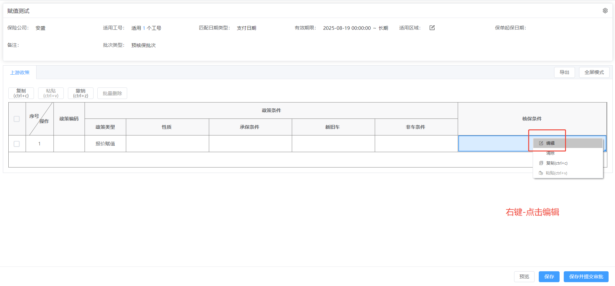The width and height of the screenshot is (615, 286).
Task: Click the 政策类型 column header
Action: pyautogui.click(x=105, y=127)
